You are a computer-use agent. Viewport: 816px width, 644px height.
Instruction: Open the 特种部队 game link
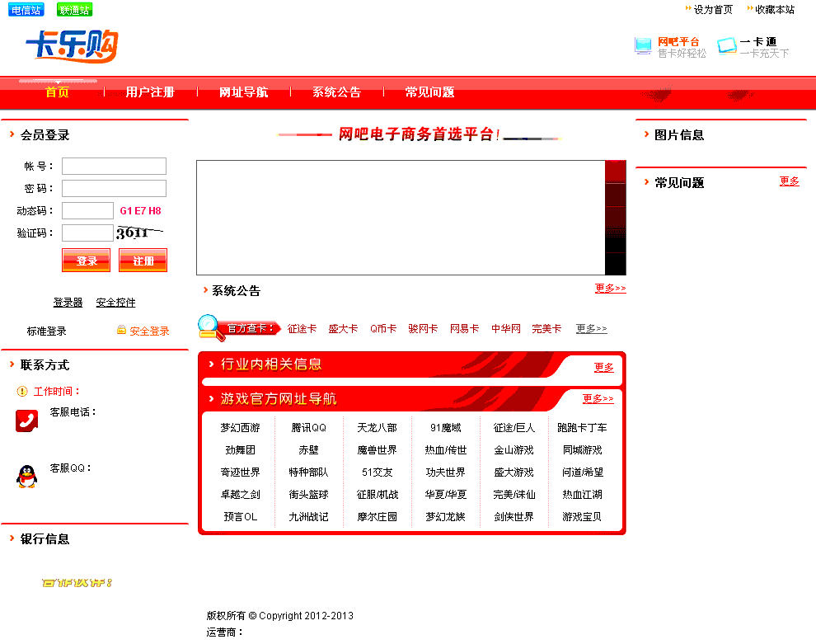pos(308,472)
